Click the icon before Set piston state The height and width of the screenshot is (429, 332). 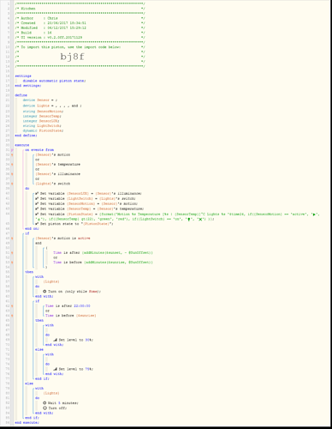[37, 224]
